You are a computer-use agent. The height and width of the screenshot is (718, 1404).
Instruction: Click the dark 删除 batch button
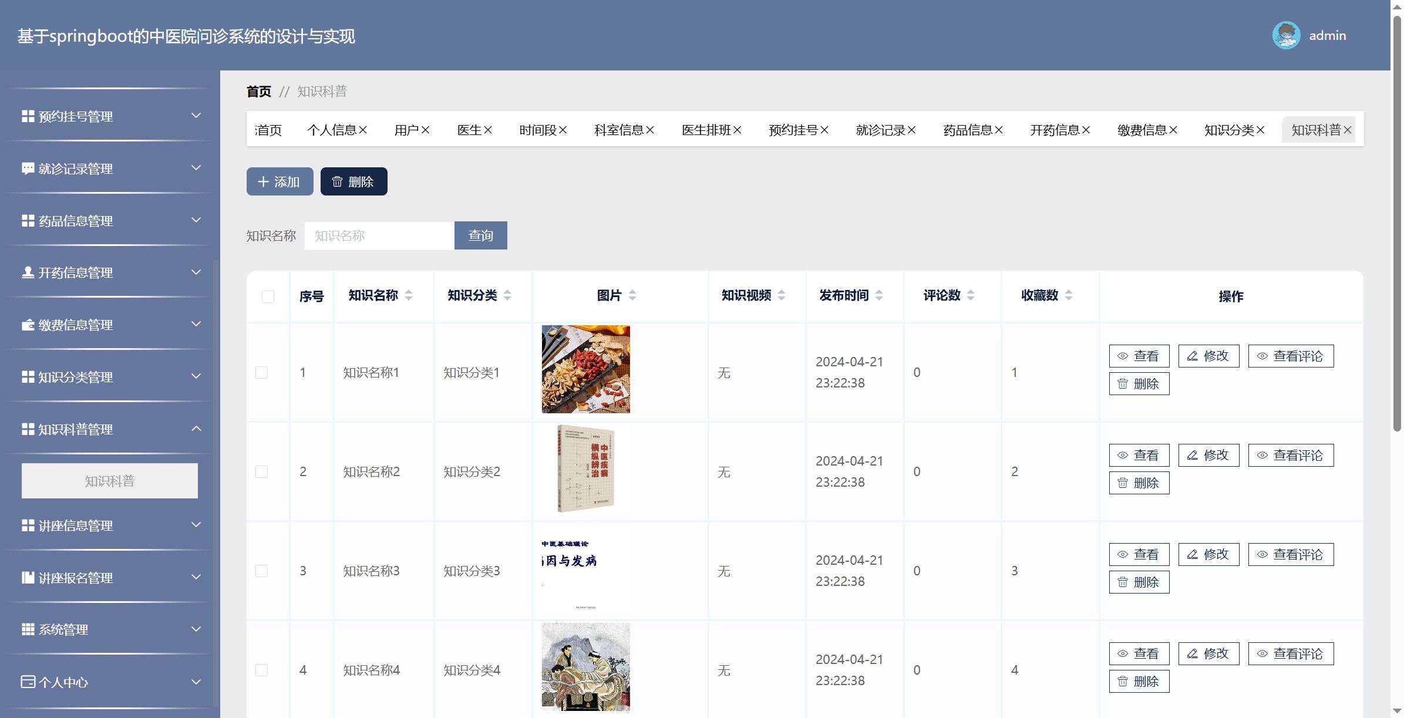[x=353, y=181]
